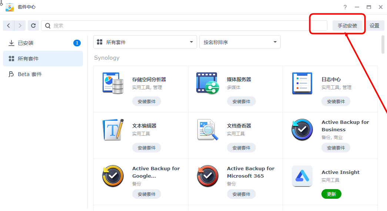Expand the 所有套件 category dropdown
Image resolution: width=387 pixels, height=211 pixels.
coord(145,42)
